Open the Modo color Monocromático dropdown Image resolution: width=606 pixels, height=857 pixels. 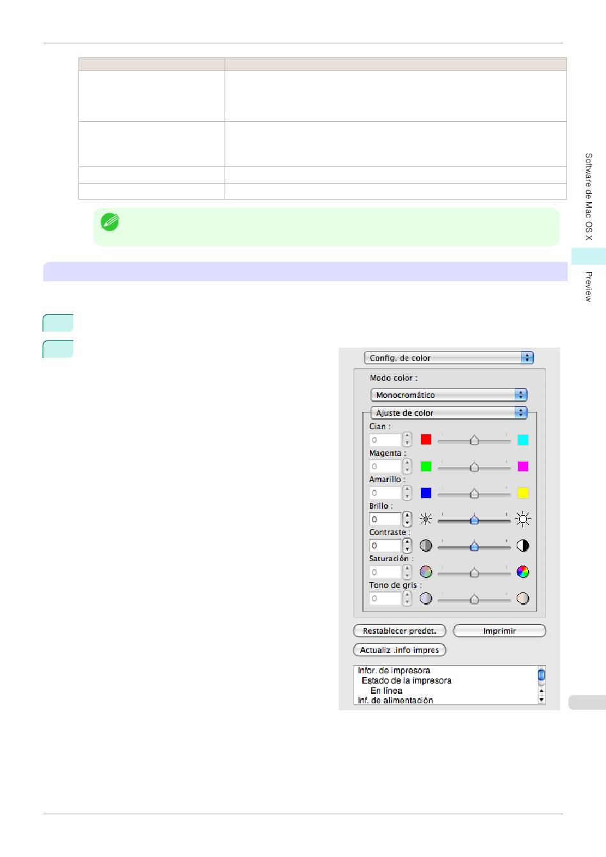pos(448,395)
